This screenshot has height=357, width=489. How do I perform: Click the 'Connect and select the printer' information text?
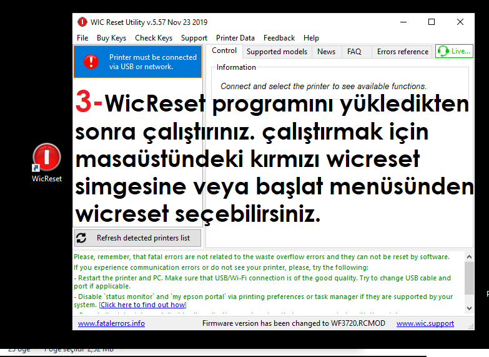[x=324, y=86]
